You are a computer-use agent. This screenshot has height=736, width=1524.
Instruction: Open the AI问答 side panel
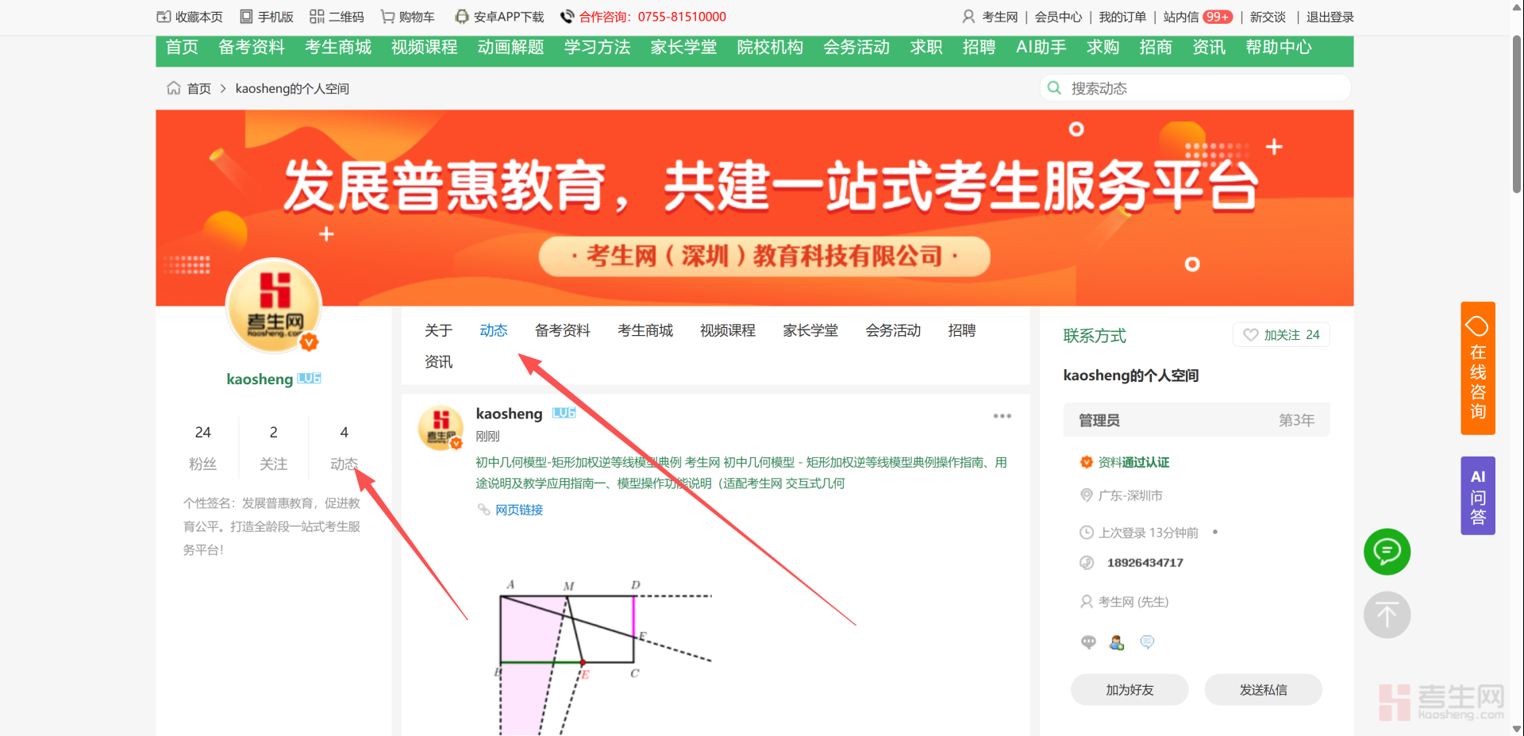1477,496
